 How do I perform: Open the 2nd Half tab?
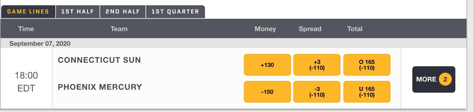coord(123,12)
